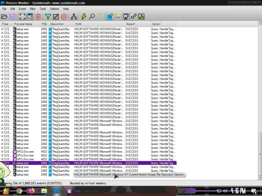Toggle Show File System Activity icon

[118, 17]
